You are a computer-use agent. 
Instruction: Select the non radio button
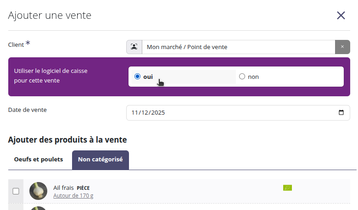[242, 77]
